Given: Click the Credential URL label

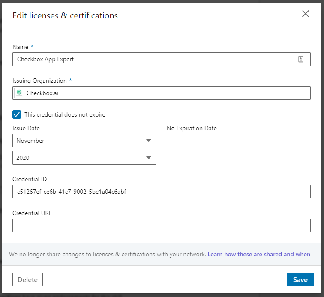Looking at the screenshot, I should coord(32,213).
